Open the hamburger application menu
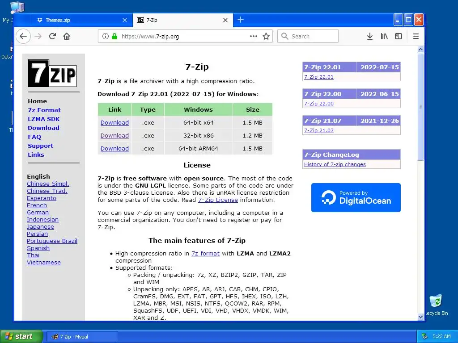This screenshot has height=343, width=458. [x=416, y=36]
